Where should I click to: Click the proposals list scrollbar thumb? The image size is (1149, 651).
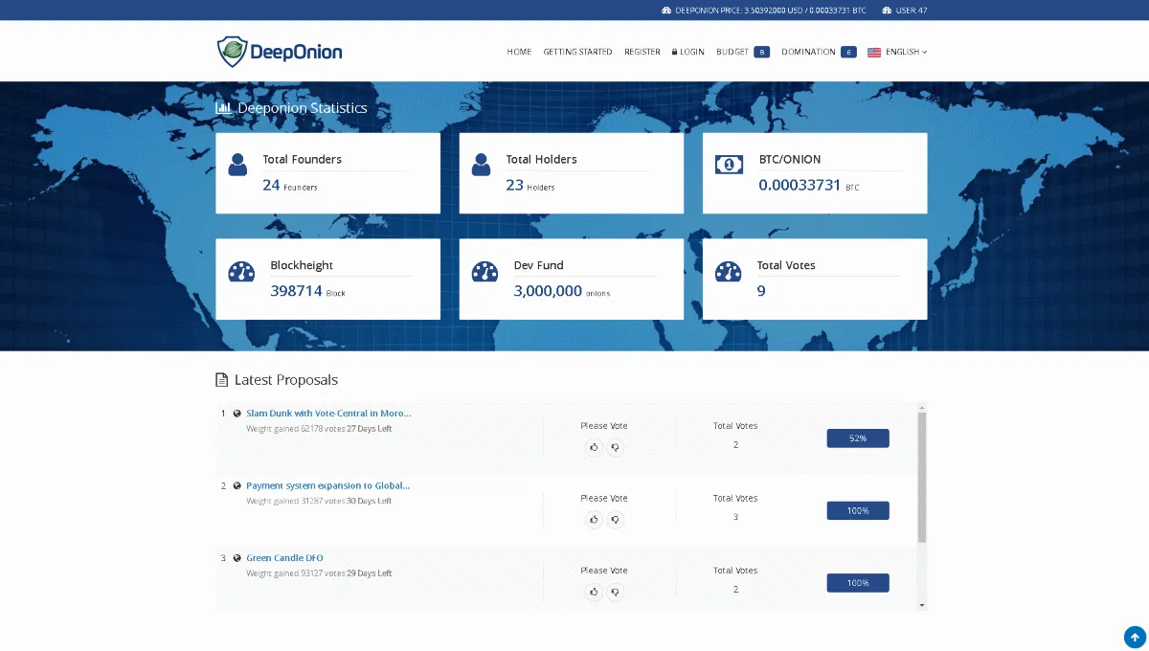pos(922,477)
